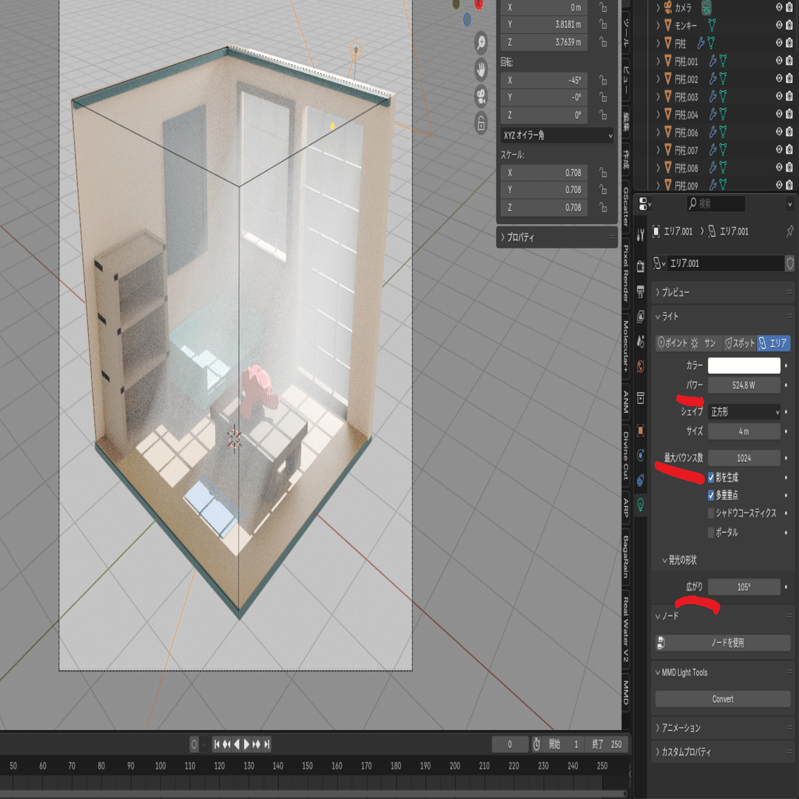799x799 pixels.
Task: Open the Tool properties tab icon
Action: coord(641,235)
